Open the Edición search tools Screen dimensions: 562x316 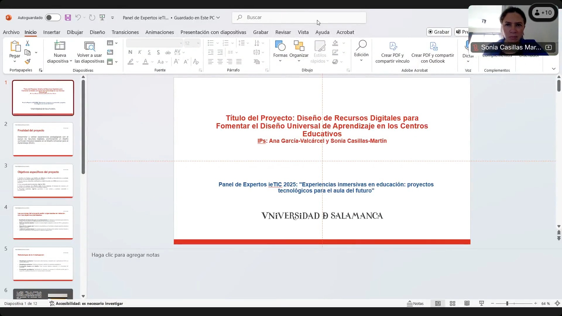point(361,51)
